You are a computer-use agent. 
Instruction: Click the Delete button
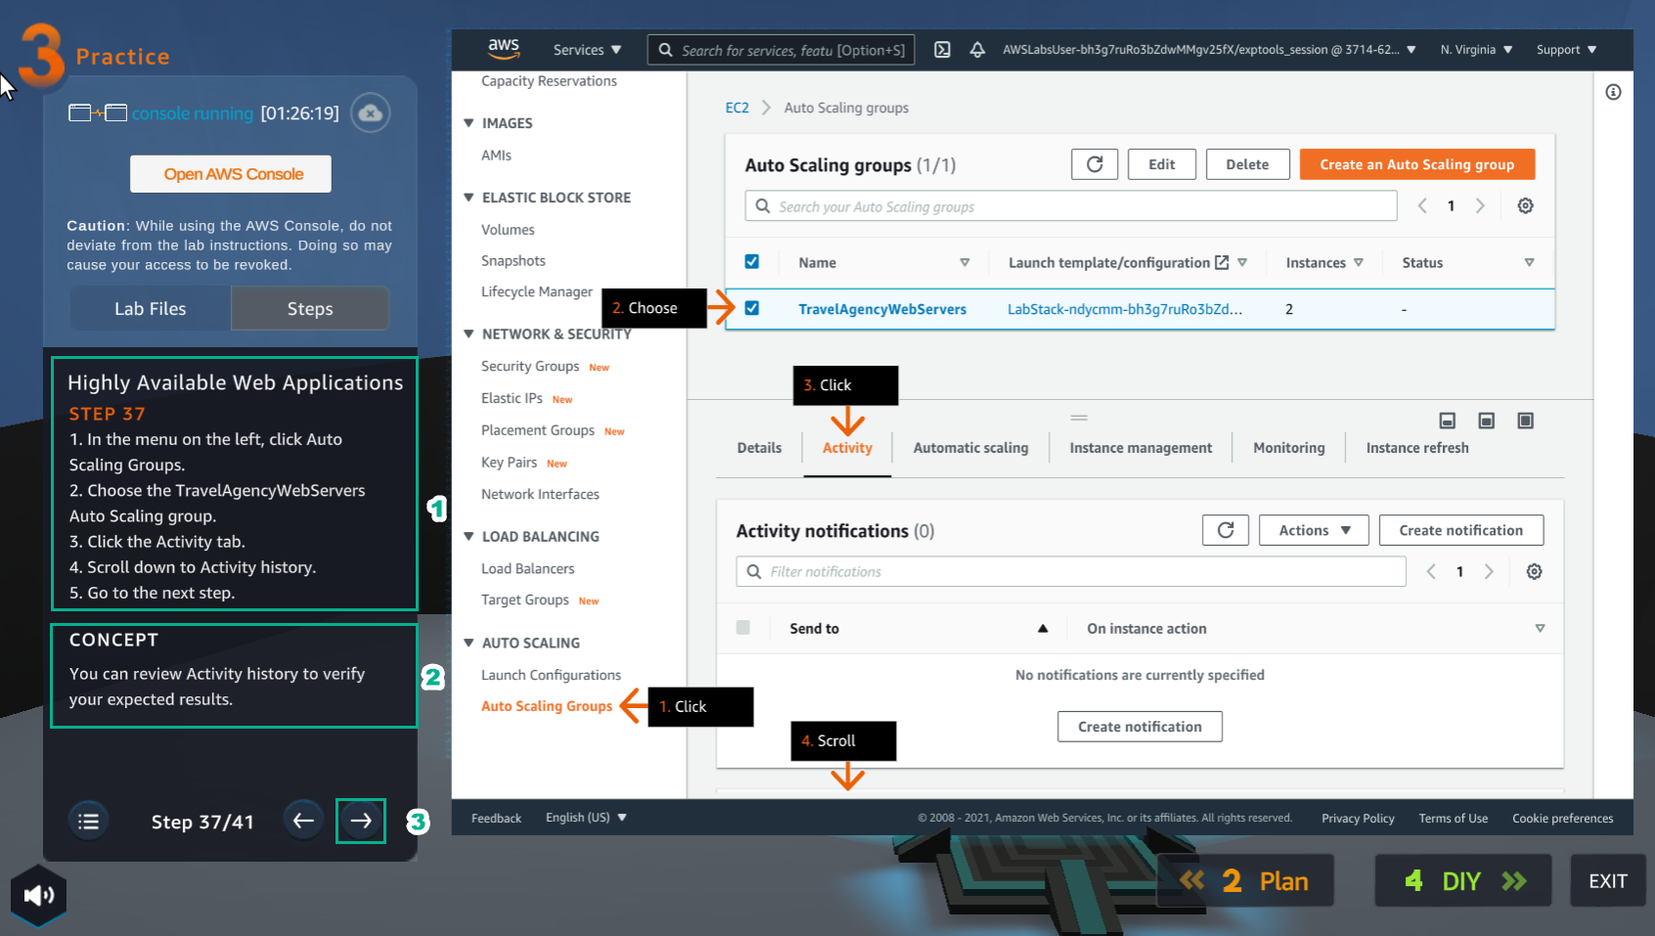(x=1247, y=164)
